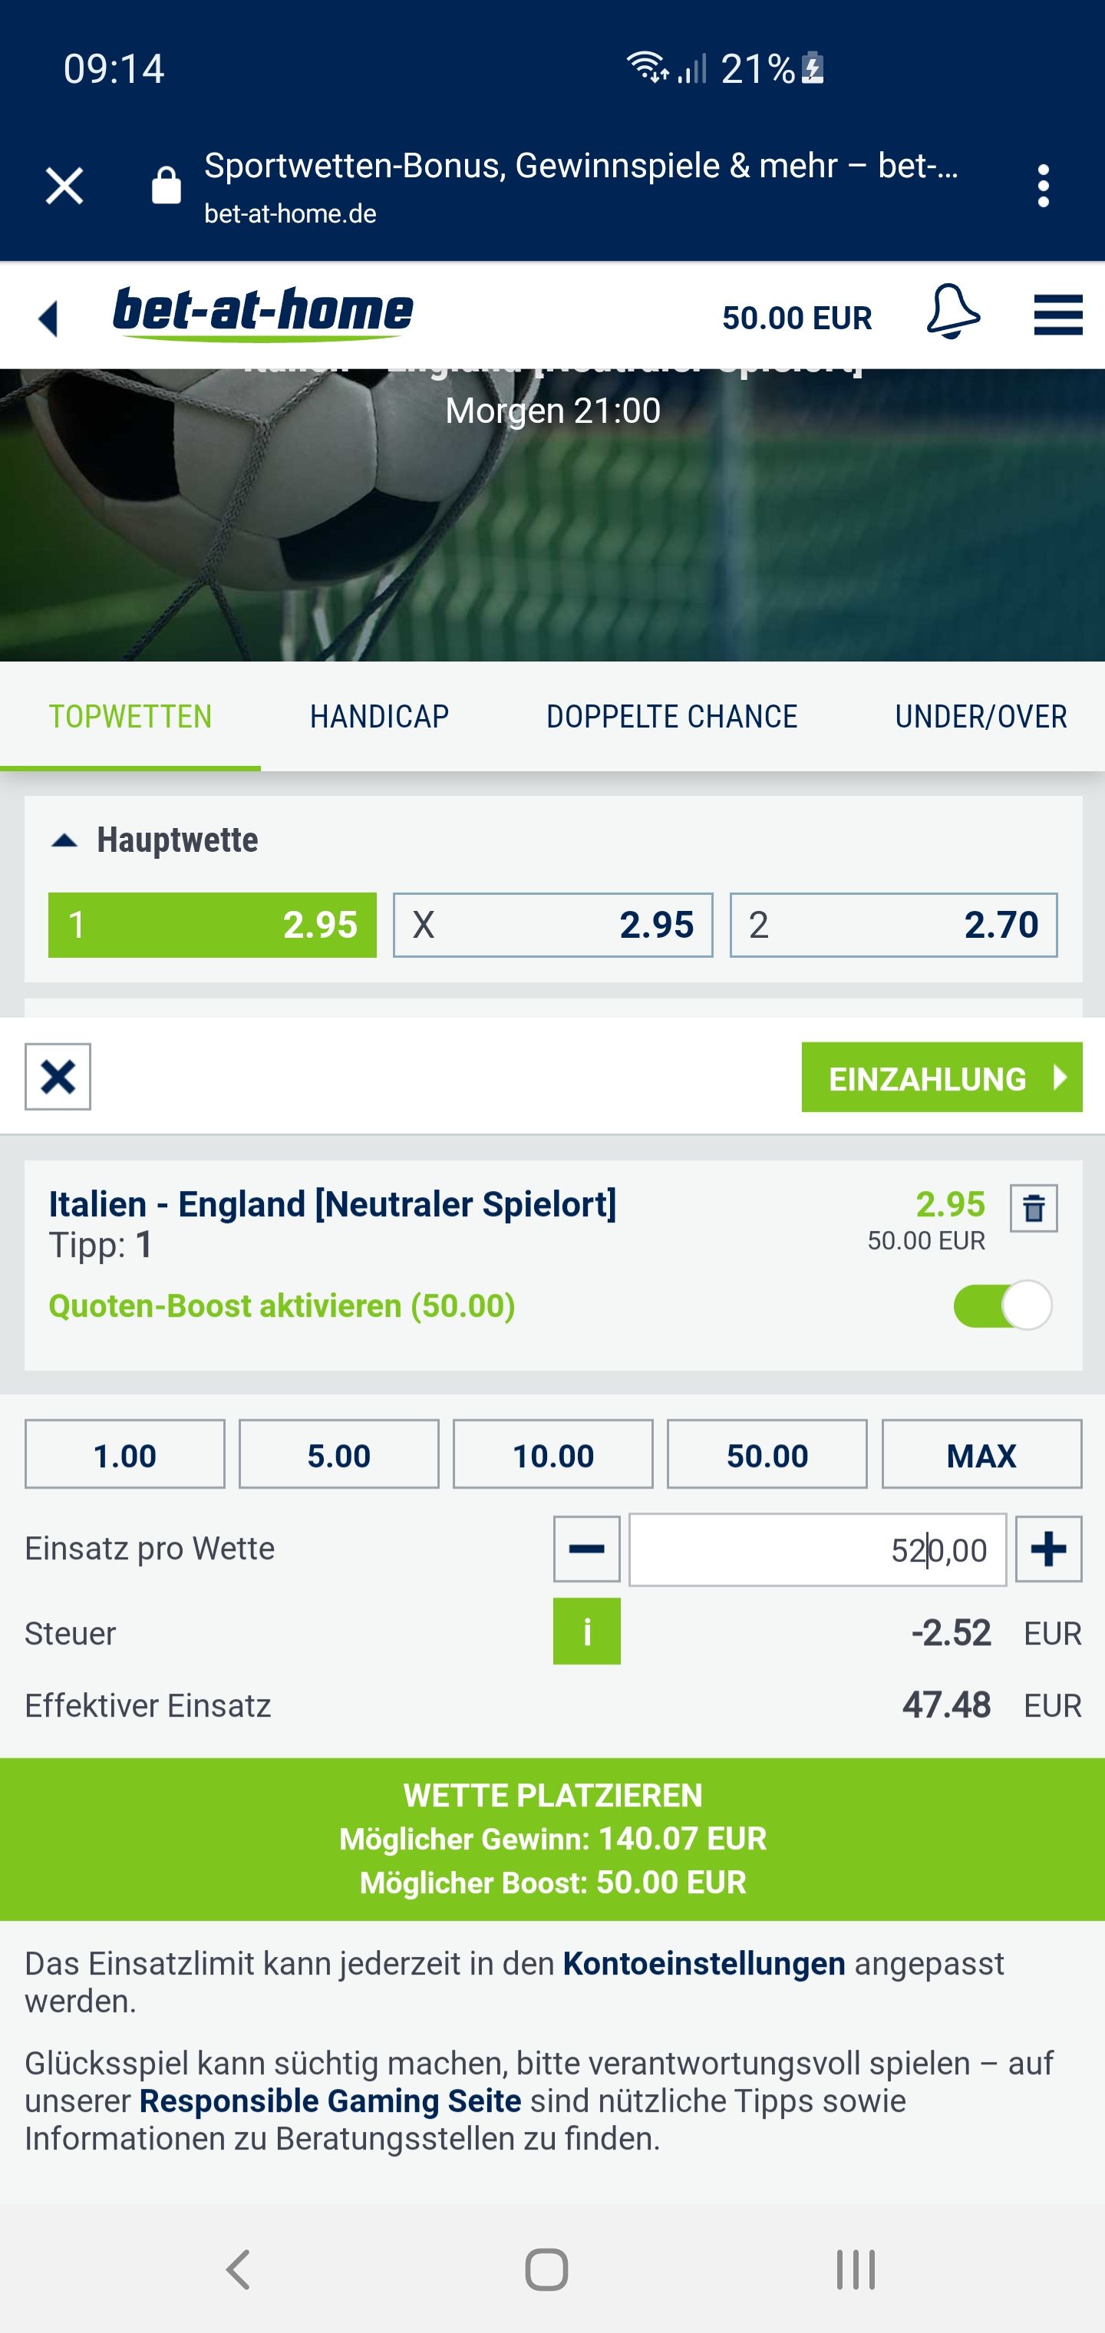Switch to the DOPPELTE CHANCE tab

(672, 716)
